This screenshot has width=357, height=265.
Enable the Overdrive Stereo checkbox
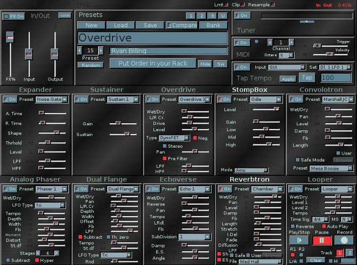coord(165,145)
